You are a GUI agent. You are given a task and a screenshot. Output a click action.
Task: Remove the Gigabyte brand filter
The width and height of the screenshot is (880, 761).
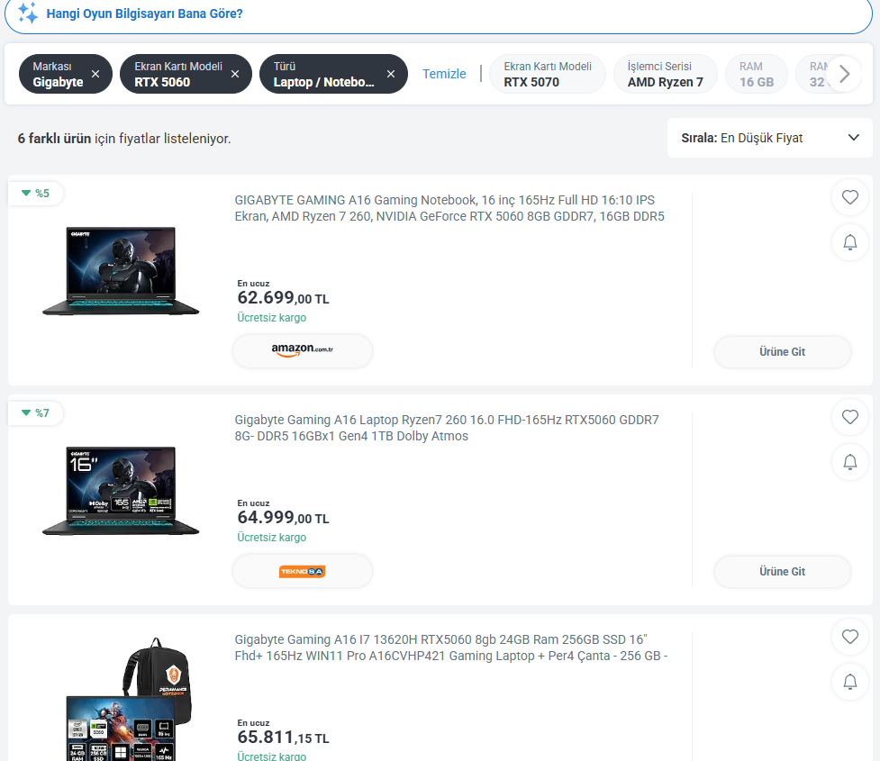pos(95,74)
